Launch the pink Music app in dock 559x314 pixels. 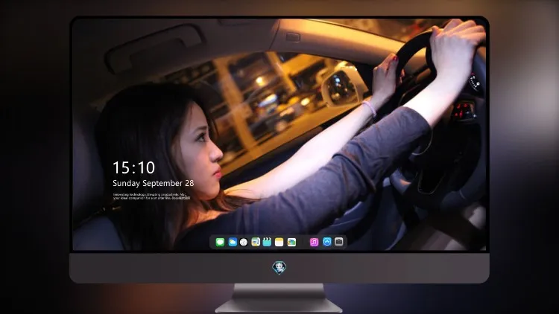(x=314, y=242)
